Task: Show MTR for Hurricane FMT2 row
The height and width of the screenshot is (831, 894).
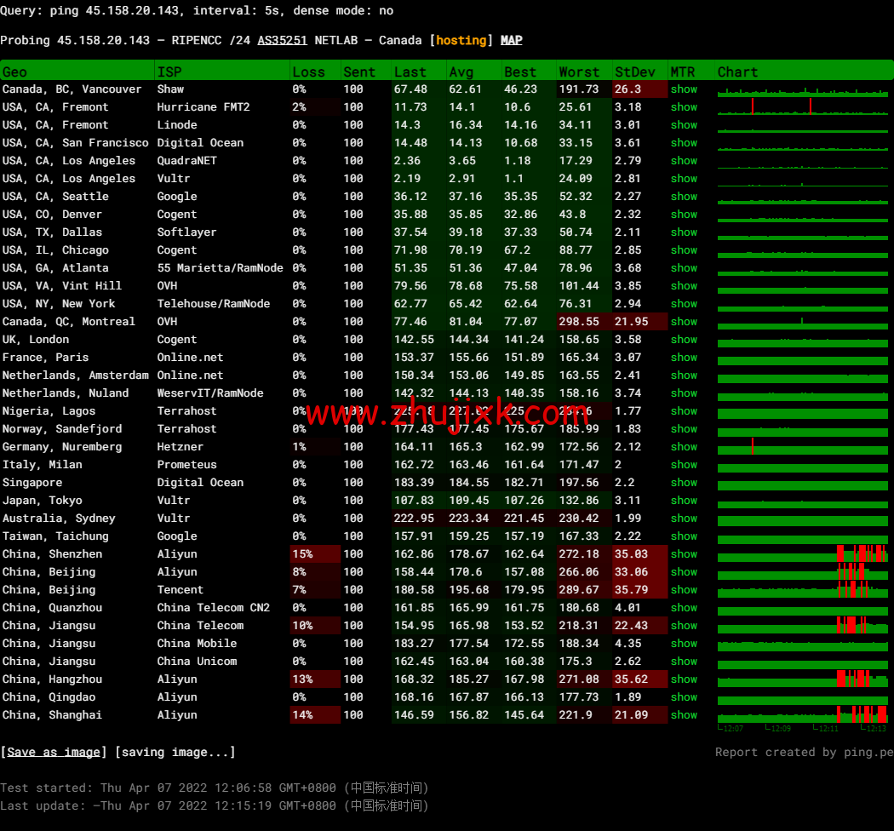Action: click(683, 107)
